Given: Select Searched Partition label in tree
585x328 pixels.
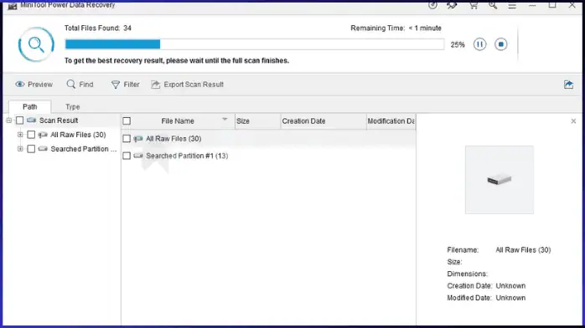Looking at the screenshot, I should pyautogui.click(x=84, y=149).
